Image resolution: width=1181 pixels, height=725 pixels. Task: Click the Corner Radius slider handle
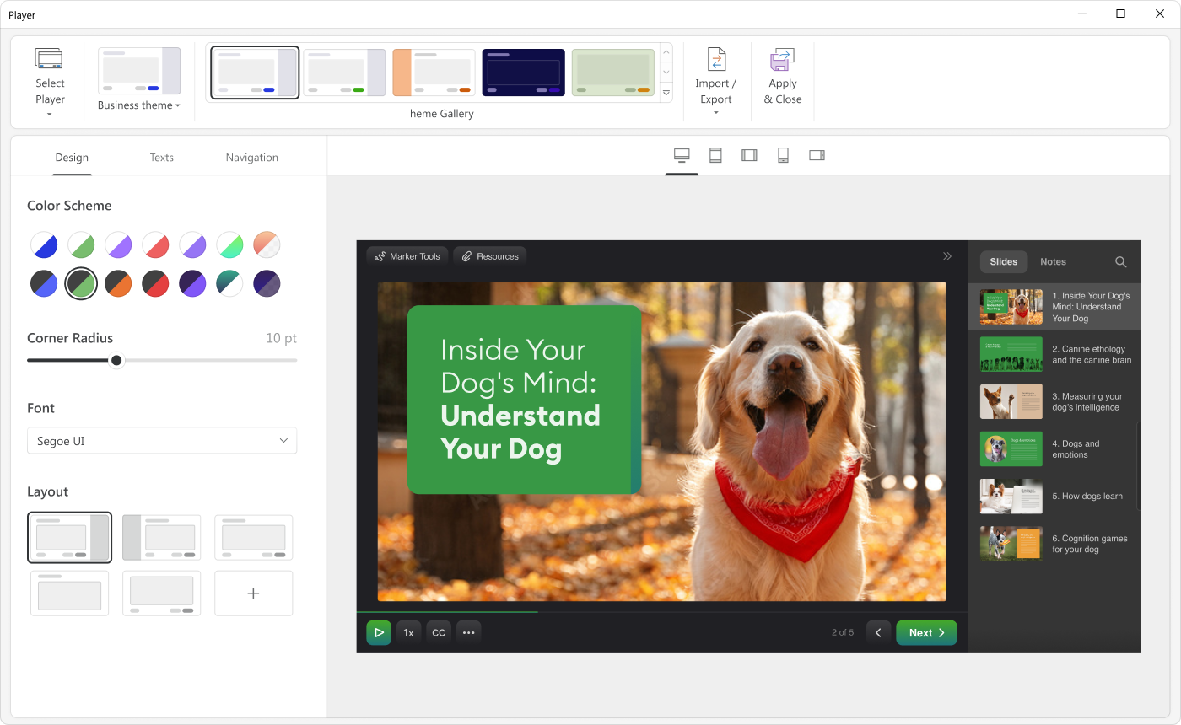116,361
